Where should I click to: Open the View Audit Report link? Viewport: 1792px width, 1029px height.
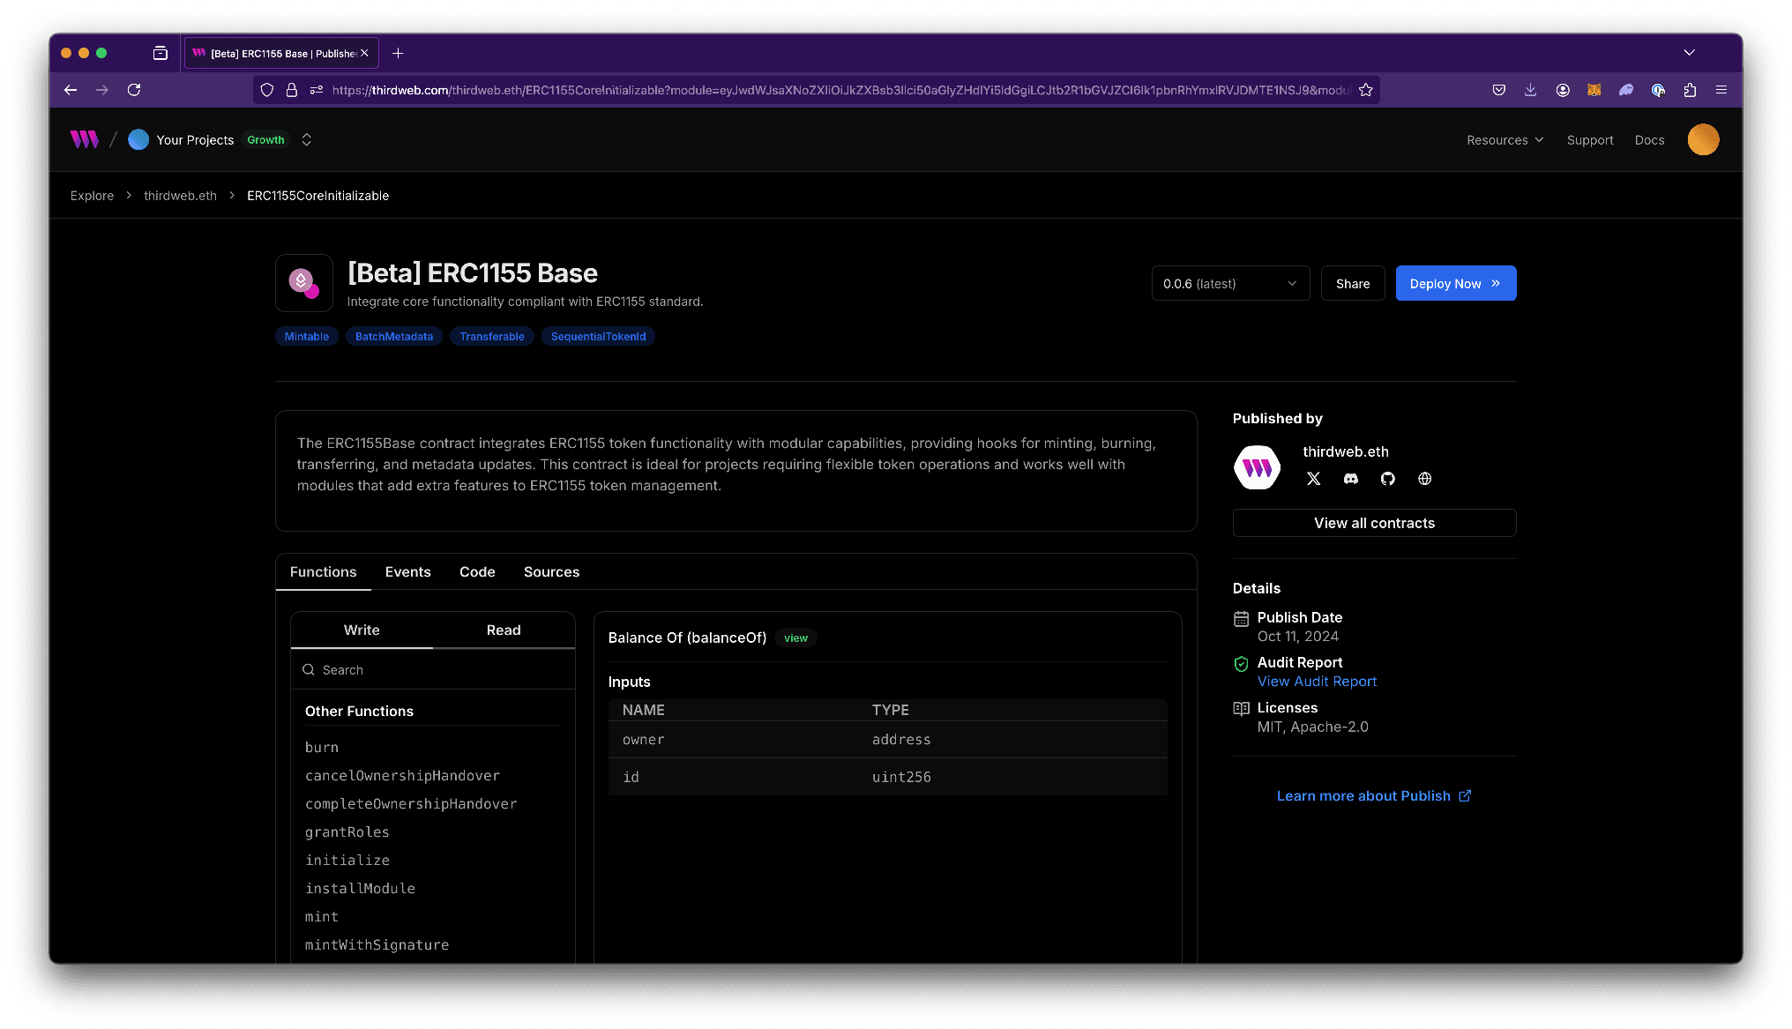click(1317, 681)
